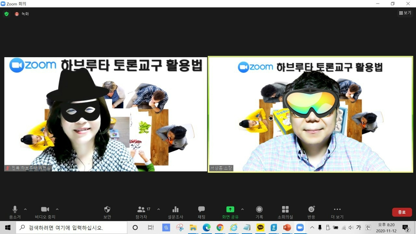416x234 pixels.
Task: Open Breakout Rooms (소회의실)
Action: (285, 213)
